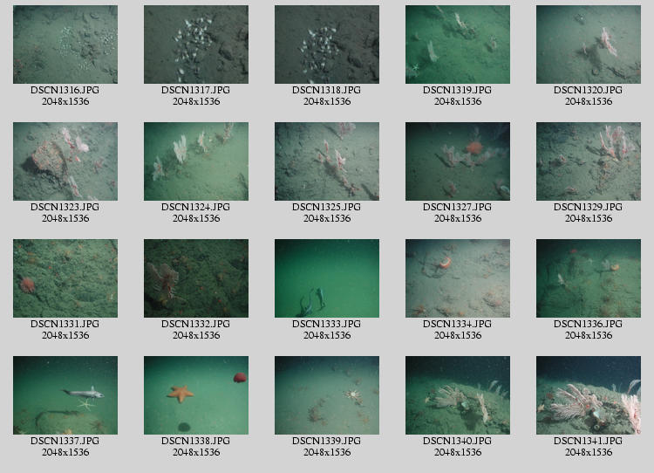View the DSCN1341.JPG coral photo
This screenshot has height=473, width=654.
(589, 395)
